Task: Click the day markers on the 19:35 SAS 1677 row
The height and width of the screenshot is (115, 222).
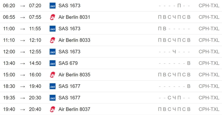Action: 174,98
